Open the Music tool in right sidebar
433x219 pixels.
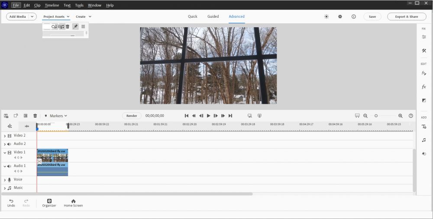click(x=424, y=140)
